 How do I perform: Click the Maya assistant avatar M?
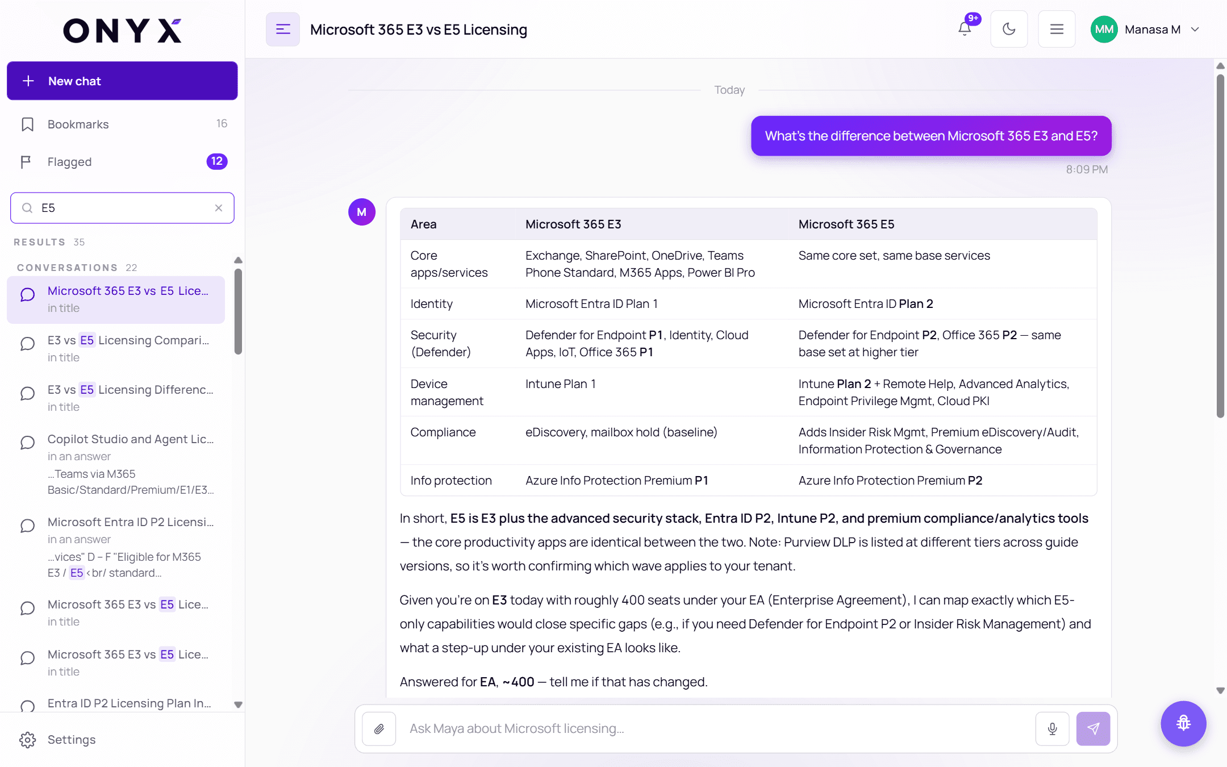(x=362, y=212)
